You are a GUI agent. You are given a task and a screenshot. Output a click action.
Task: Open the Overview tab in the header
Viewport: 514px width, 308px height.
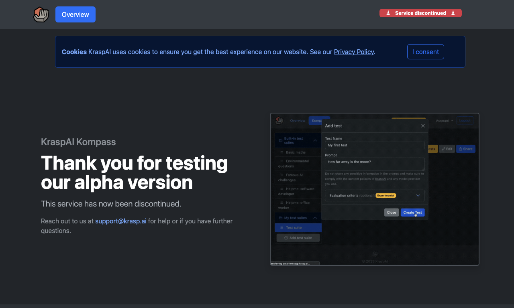click(75, 14)
